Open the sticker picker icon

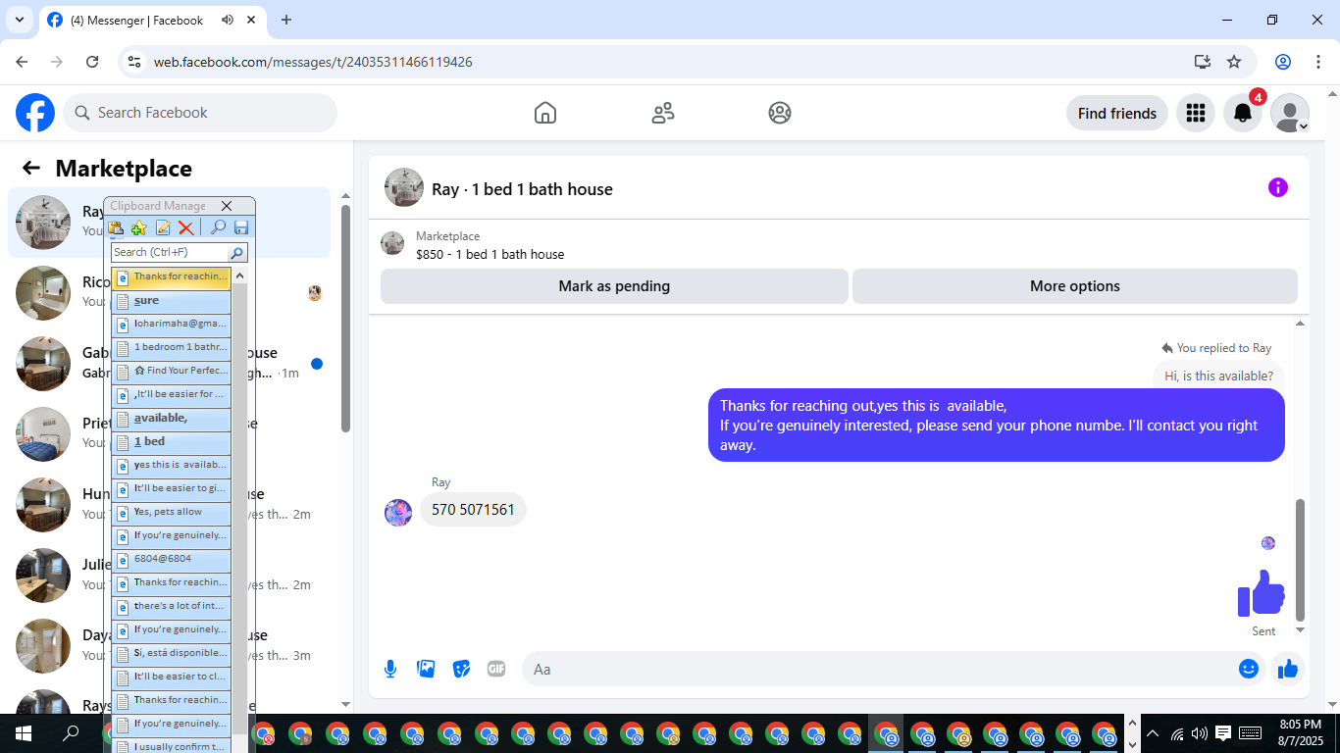pyautogui.click(x=461, y=669)
